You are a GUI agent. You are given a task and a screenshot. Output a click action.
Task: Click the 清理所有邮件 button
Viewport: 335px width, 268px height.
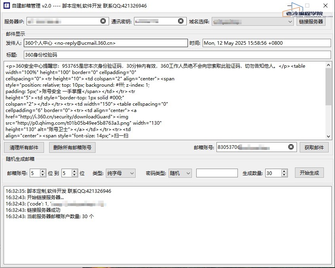tap(24, 147)
